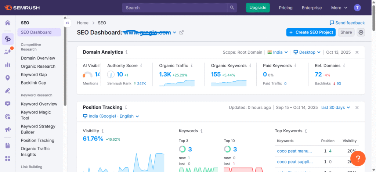The image size is (376, 172).
Task: Open the Local map pin icon
Action: click(x=8, y=78)
